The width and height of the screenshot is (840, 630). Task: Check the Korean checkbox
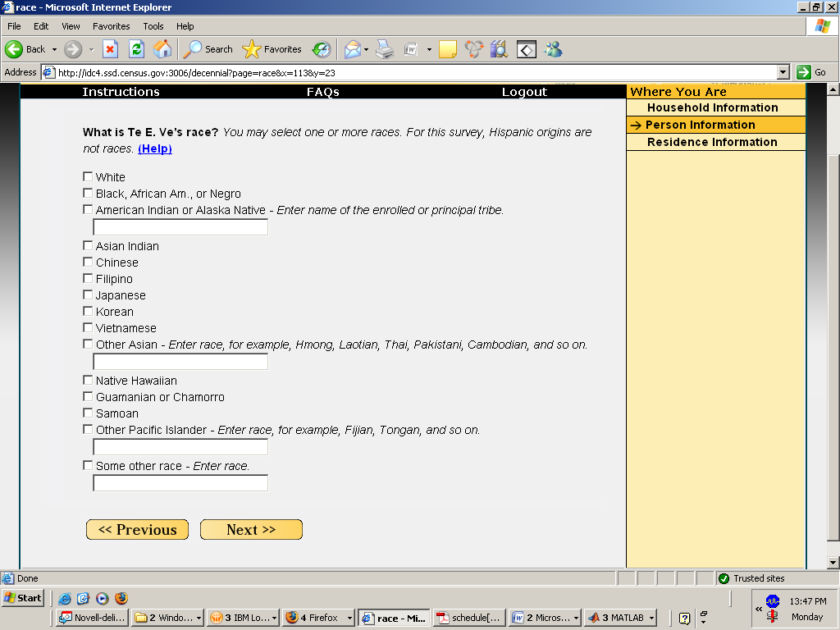pos(88,311)
